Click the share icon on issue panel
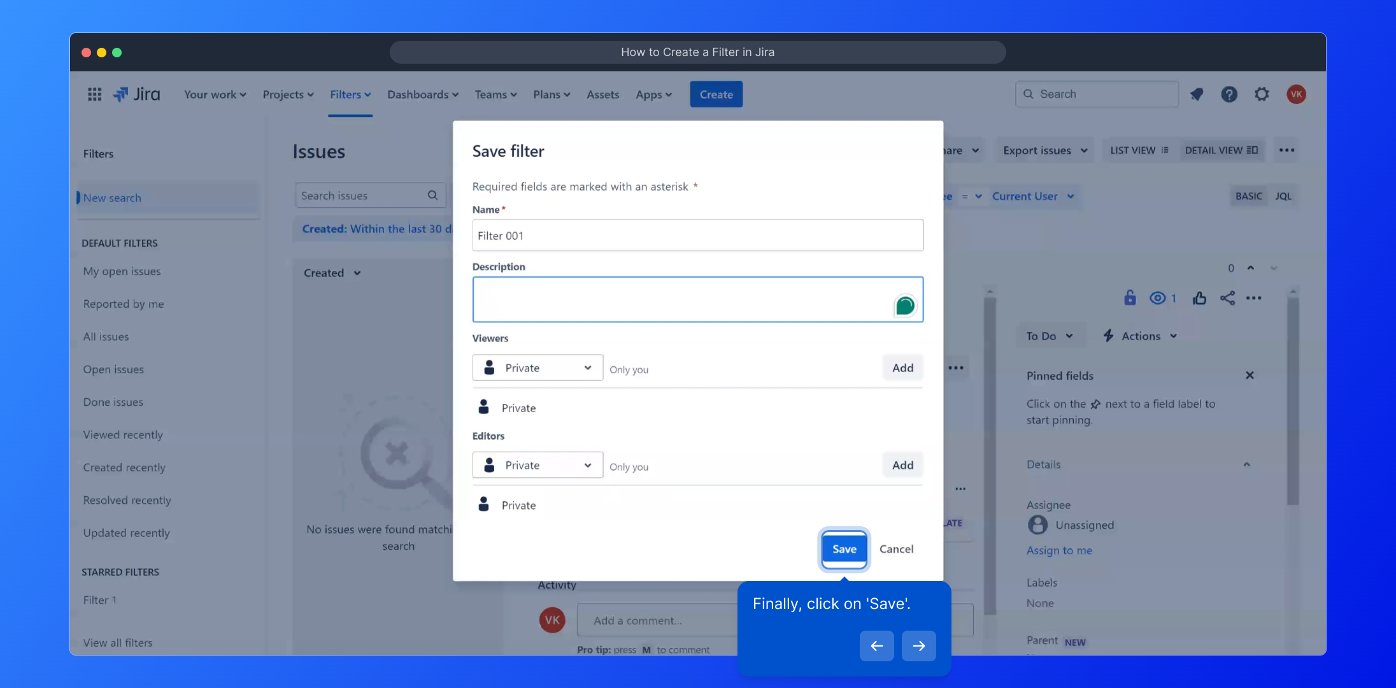The image size is (1396, 688). (1227, 298)
